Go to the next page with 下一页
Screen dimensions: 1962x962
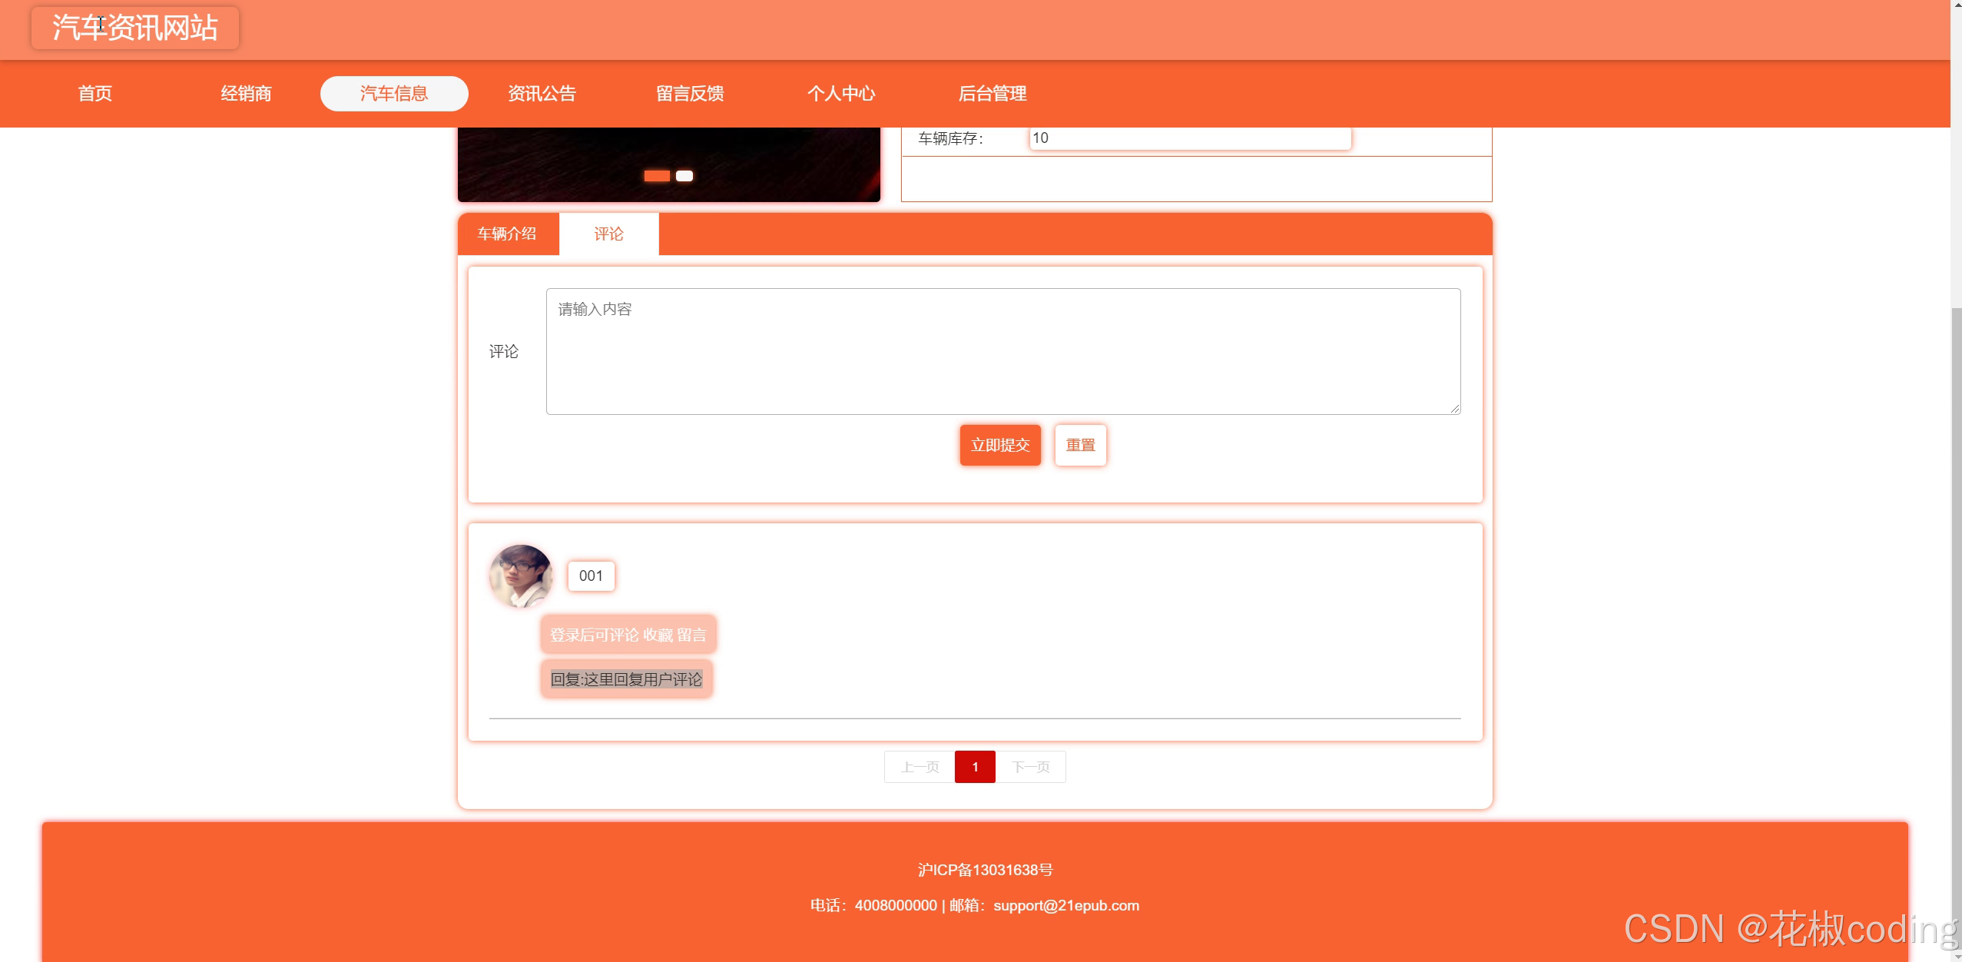[x=1030, y=767]
